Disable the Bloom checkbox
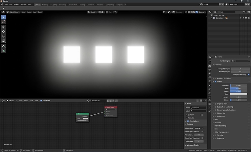This screenshot has height=152, width=251. [x=215, y=81]
